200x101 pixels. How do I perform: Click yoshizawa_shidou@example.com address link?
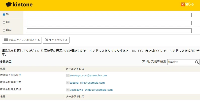(x=91, y=90)
